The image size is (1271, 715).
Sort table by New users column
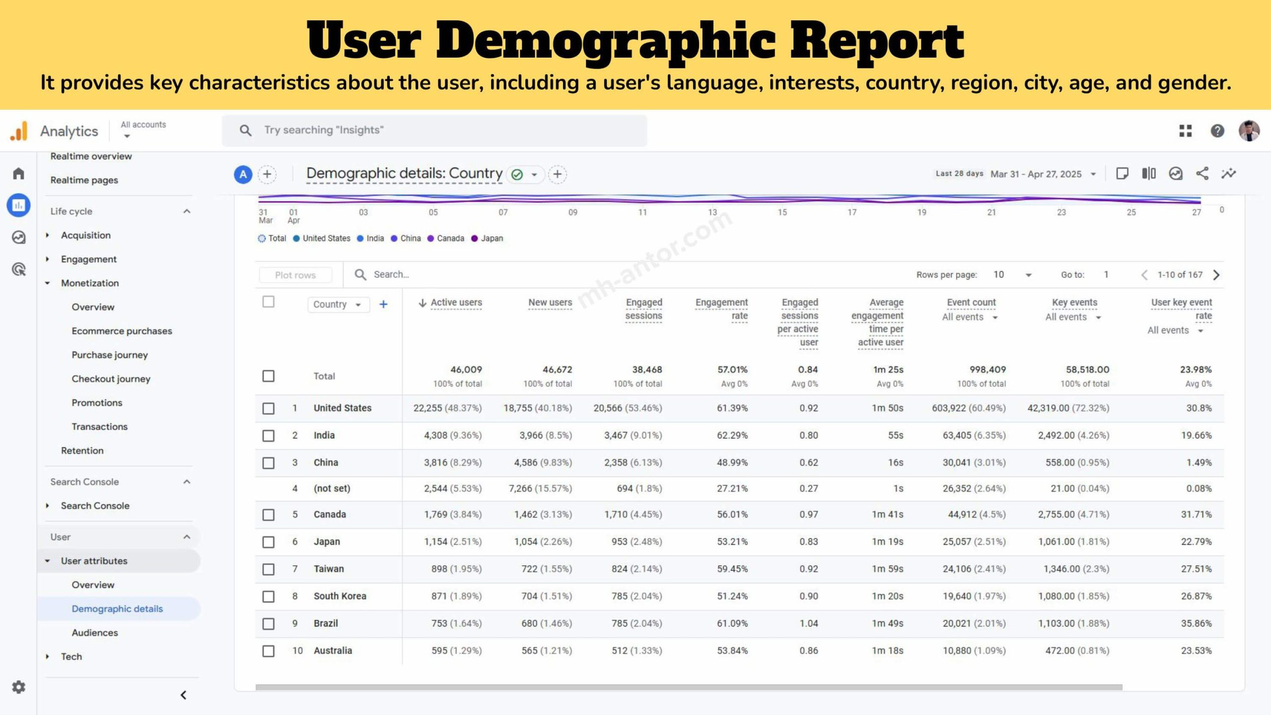(550, 302)
